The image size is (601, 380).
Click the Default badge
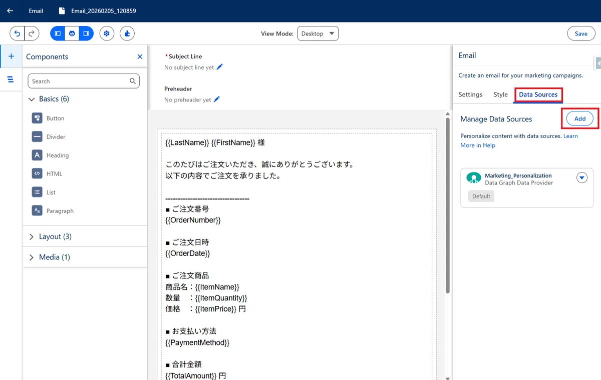tap(481, 196)
